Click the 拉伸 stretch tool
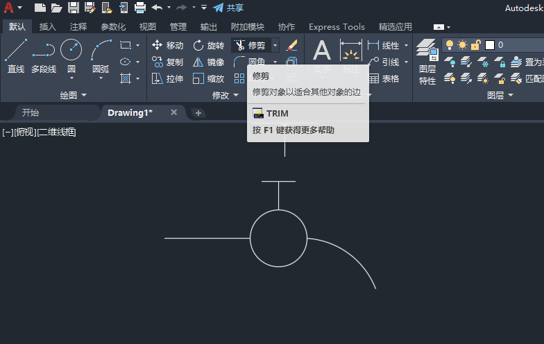The image size is (544, 344). (168, 78)
